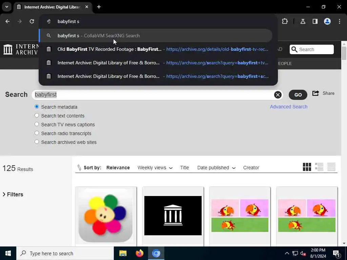Viewport: 347px width, 260px height.
Task: Sort results by Creator
Action: click(x=251, y=168)
